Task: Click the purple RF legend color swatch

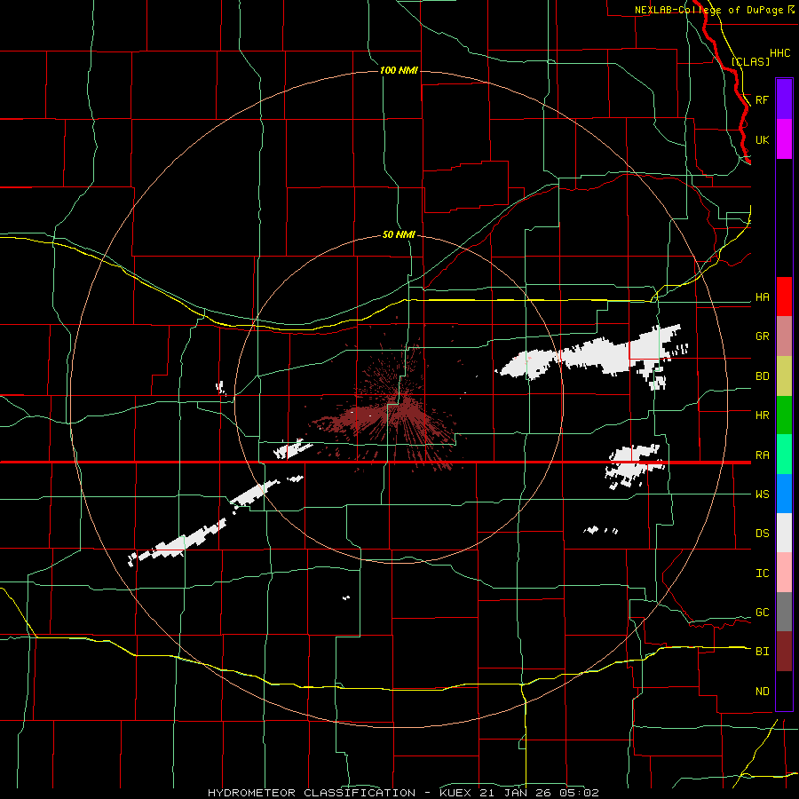Action: 784,99
